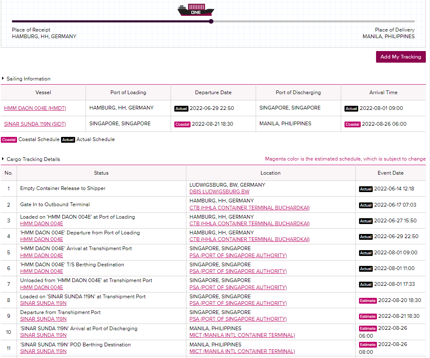Open HMM DAON 004E link in Departure row
This screenshot has height=358, width=430.
(x=42, y=239)
